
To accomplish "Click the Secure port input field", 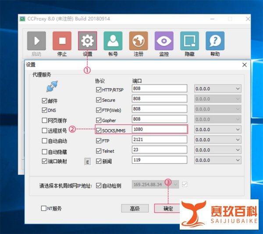I will click(x=160, y=99).
